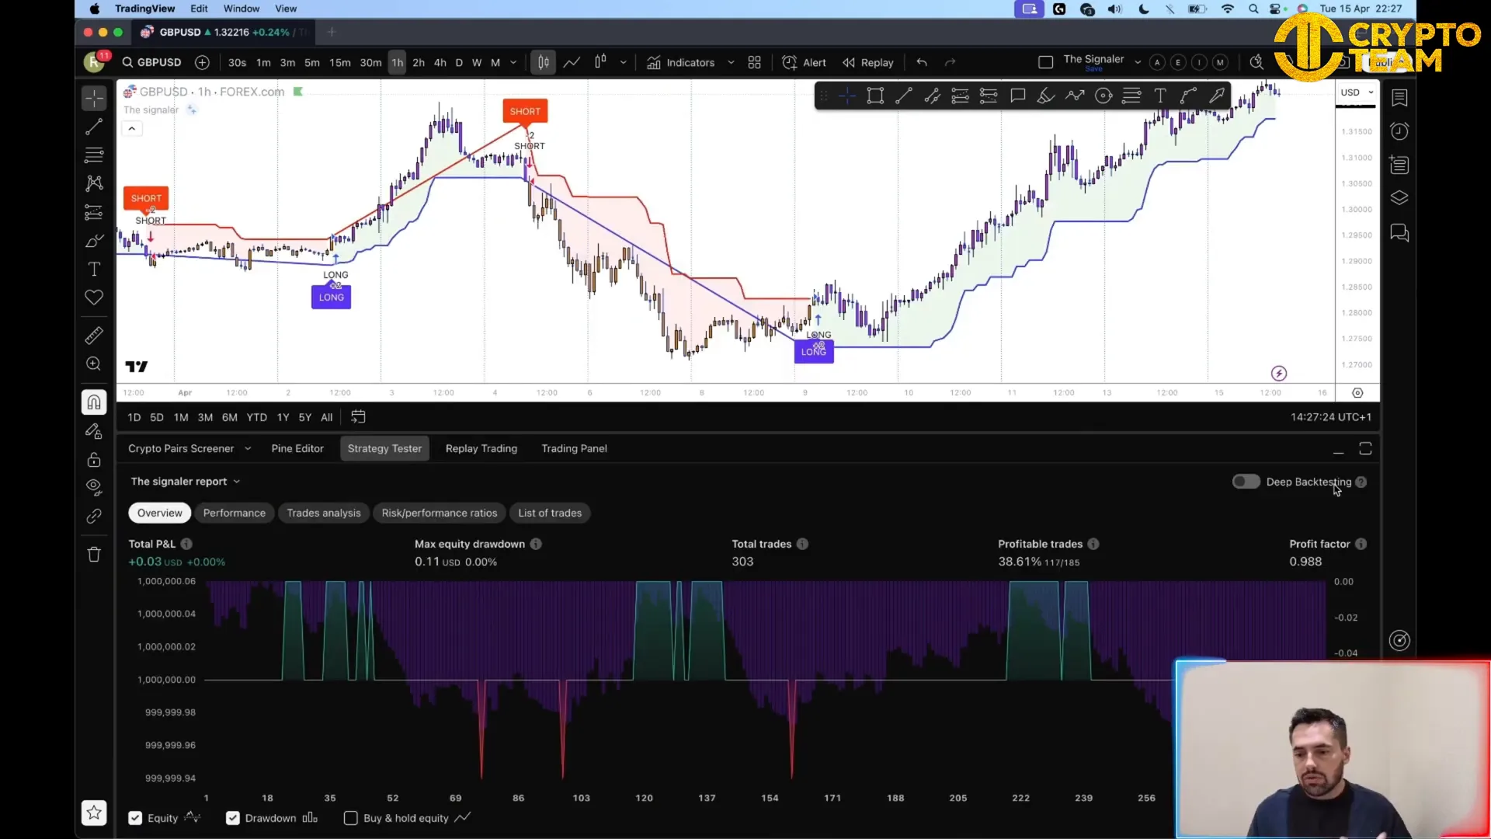Open the Indicators dialog
This screenshot has width=1491, height=839.
pos(680,63)
